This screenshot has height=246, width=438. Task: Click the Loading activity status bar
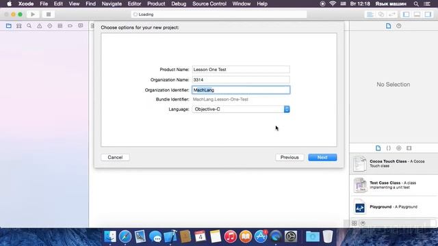coord(219,14)
